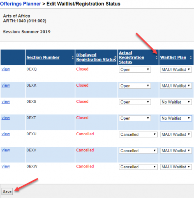Open Actual Registration Status dropdown for 0EXQ

tap(135, 70)
